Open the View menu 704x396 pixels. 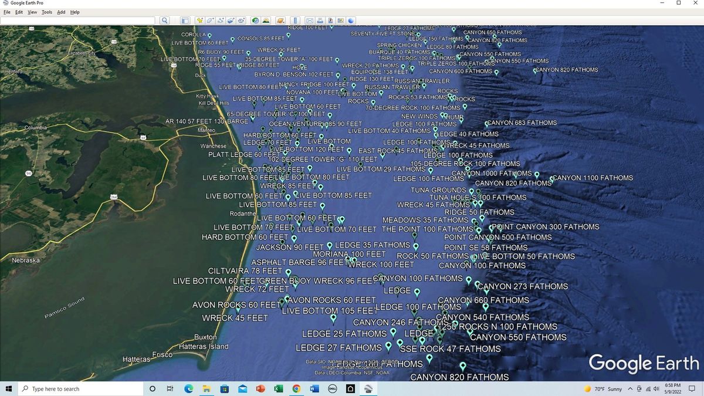[32, 12]
